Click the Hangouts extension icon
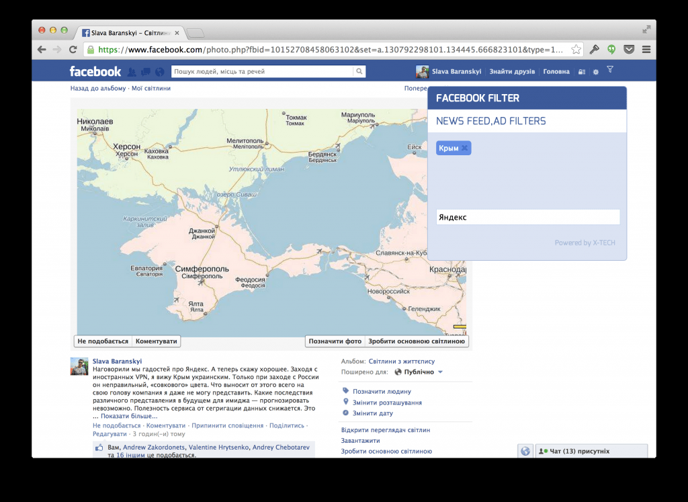The width and height of the screenshot is (688, 502). [611, 50]
